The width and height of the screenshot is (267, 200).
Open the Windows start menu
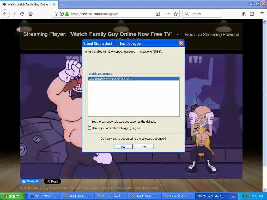(12, 196)
